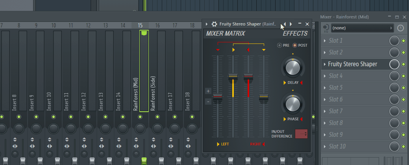Screen dimensions: 409x165
Task: Click Fruity Stereo Shaper mix level knob
Action: (x=394, y=64)
